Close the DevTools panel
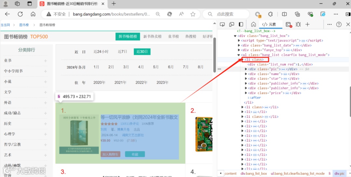351x177 pixels. pos(348,24)
